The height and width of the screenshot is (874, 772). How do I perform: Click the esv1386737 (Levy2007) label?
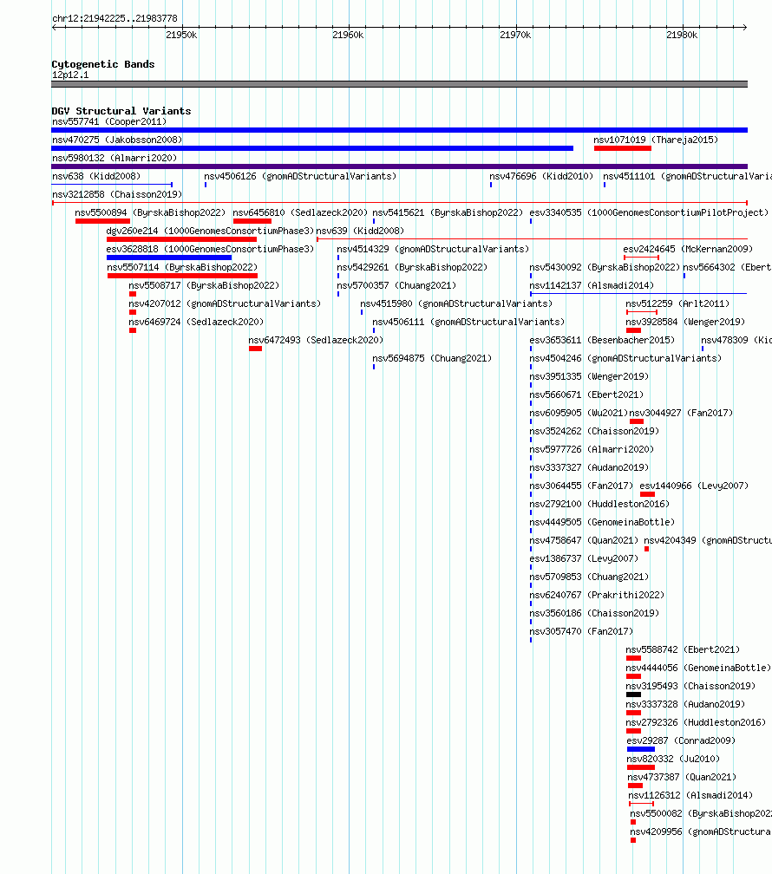click(584, 558)
